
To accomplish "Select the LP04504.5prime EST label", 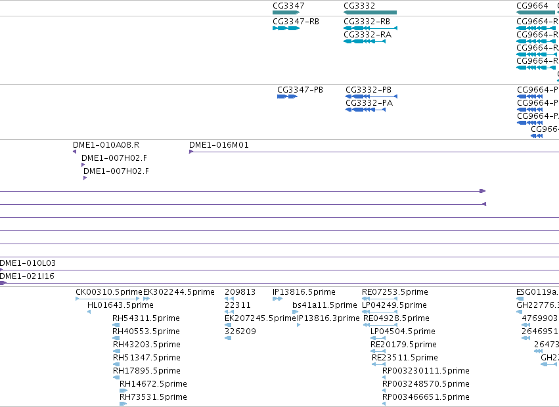I will (403, 332).
